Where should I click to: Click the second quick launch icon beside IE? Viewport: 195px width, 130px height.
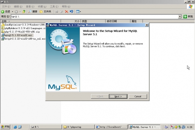(x=20, y=127)
